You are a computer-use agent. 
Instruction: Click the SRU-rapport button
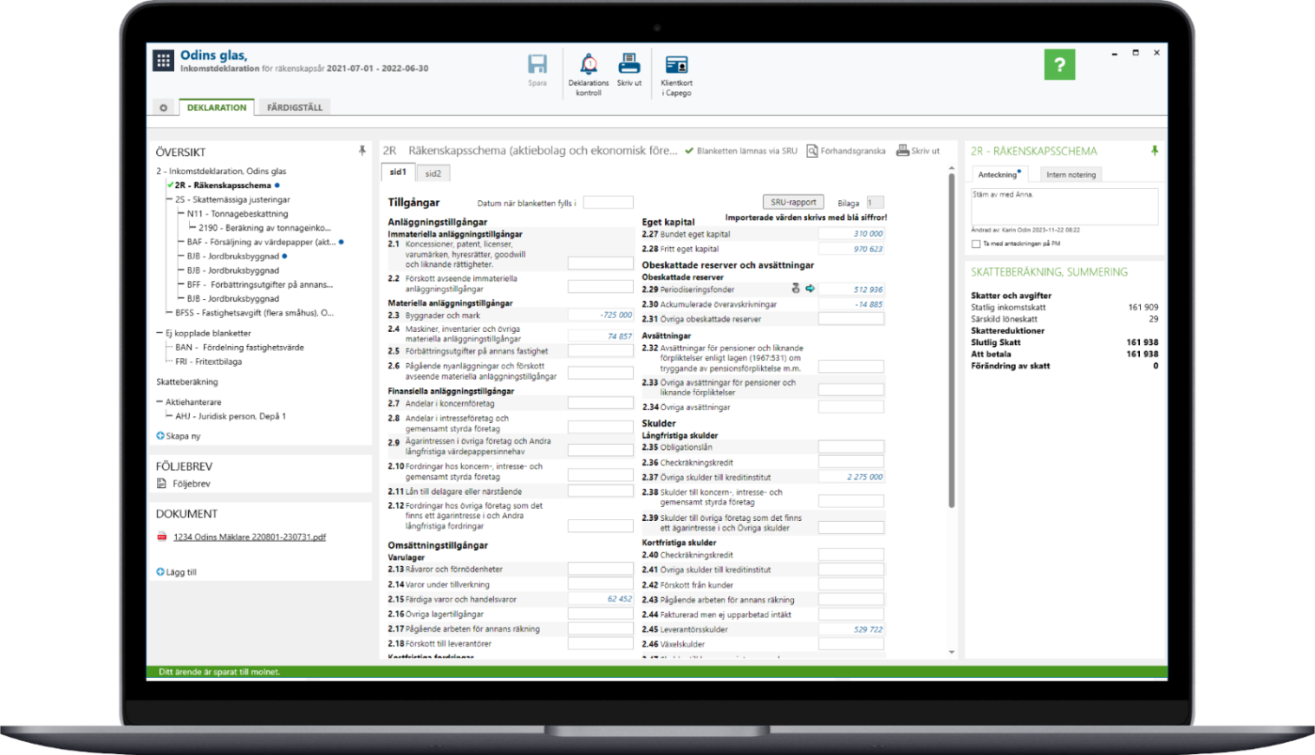point(793,202)
